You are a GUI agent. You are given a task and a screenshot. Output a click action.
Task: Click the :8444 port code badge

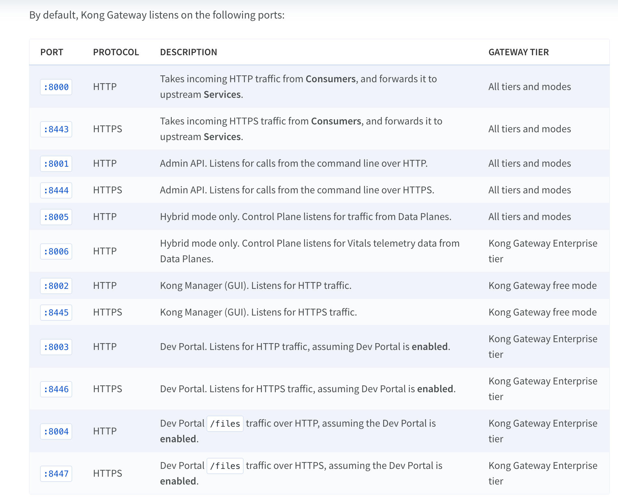click(x=56, y=190)
